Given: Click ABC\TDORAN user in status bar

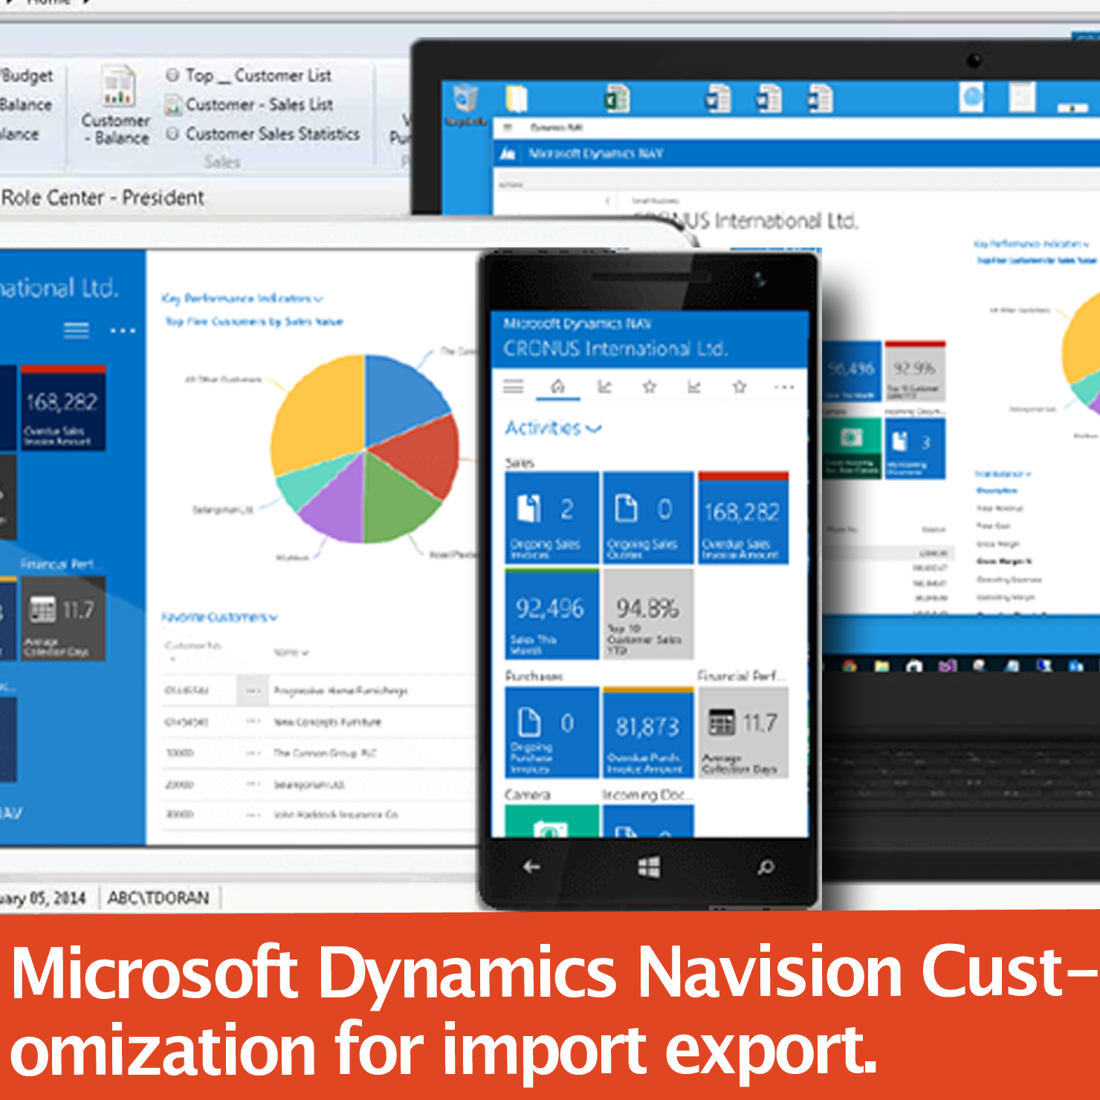Looking at the screenshot, I should point(158,898).
